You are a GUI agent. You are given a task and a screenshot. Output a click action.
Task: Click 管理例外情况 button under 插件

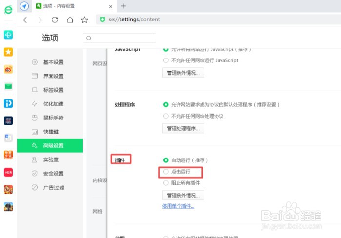(183, 195)
